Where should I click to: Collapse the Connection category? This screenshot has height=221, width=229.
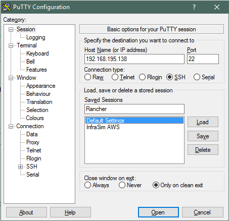11,126
